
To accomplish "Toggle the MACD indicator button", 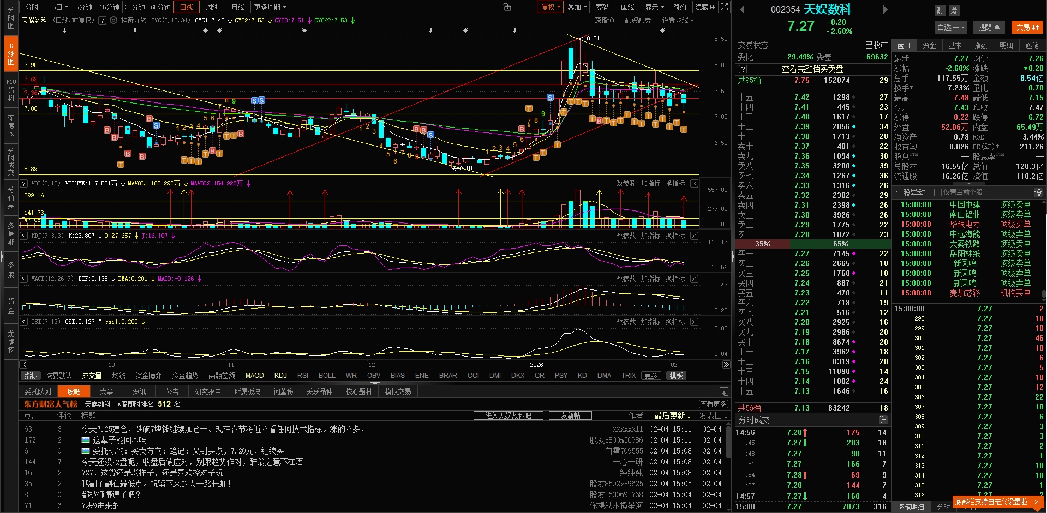I will pos(254,376).
